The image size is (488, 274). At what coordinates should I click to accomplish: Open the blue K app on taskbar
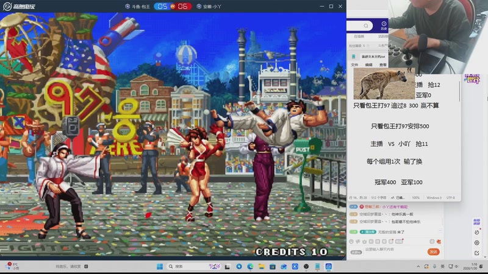pos(295,267)
